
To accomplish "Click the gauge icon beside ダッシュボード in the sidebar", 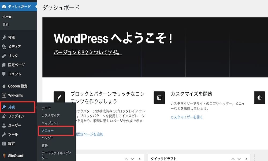I will tap(4, 7).
